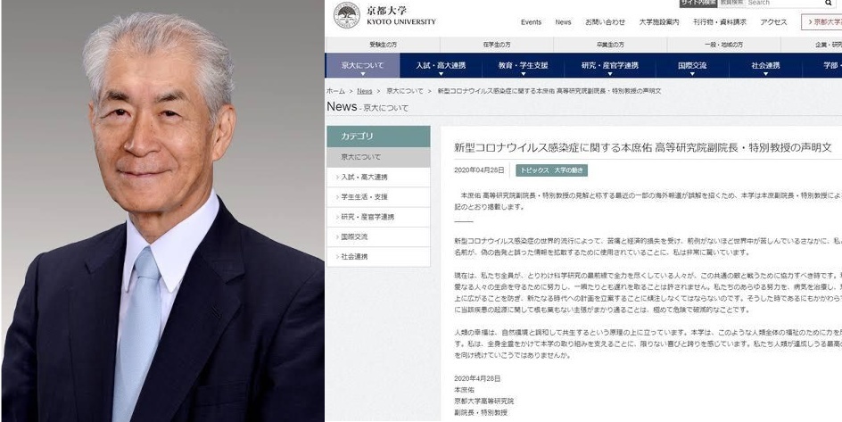Click the article title at breadcrumb end
The height and width of the screenshot is (422, 842).
pyautogui.click(x=549, y=91)
